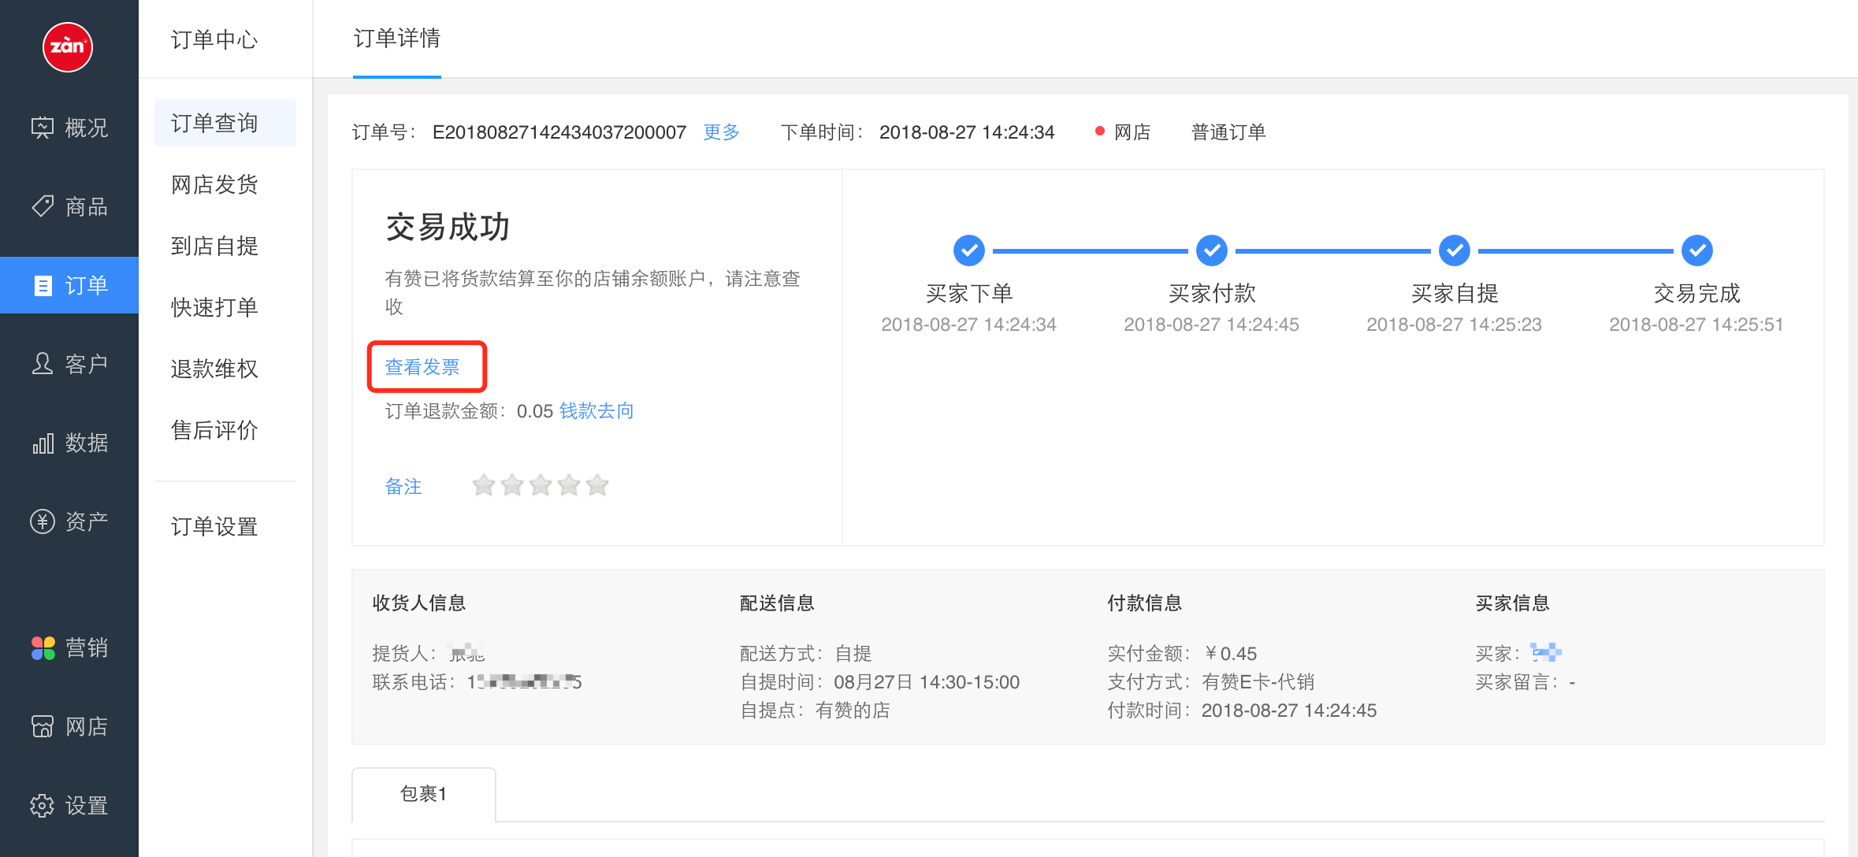This screenshot has height=857, width=1858.
Task: Expand 更多 next to the order number
Action: click(719, 132)
